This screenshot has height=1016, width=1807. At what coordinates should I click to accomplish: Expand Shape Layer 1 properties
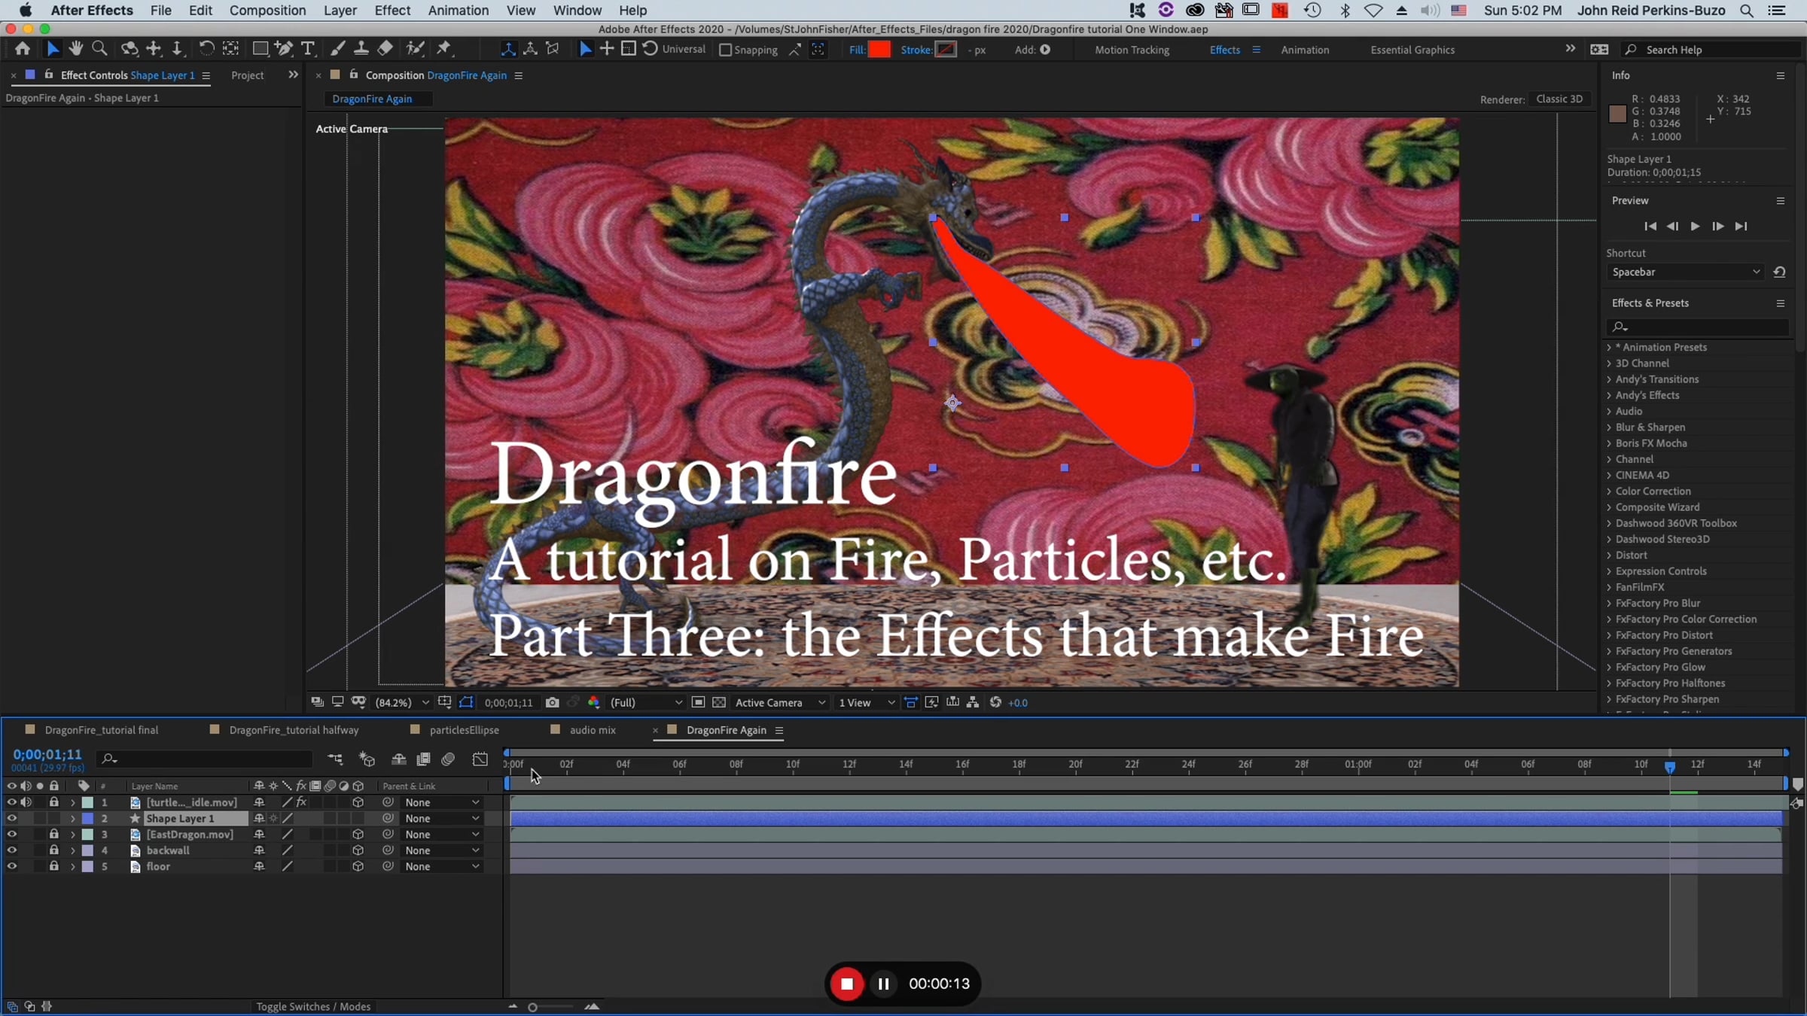72,819
